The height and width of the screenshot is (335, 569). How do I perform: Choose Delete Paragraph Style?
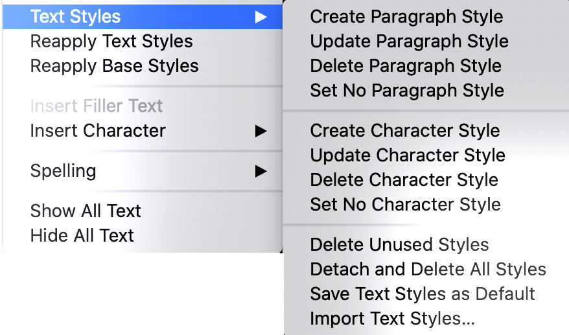click(406, 66)
